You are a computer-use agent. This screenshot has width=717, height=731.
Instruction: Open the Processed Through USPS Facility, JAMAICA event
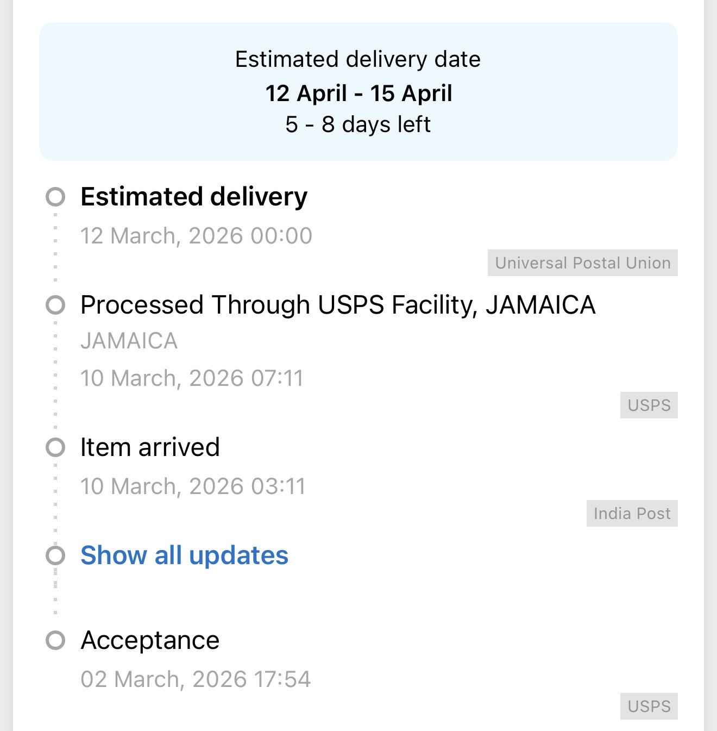click(338, 305)
